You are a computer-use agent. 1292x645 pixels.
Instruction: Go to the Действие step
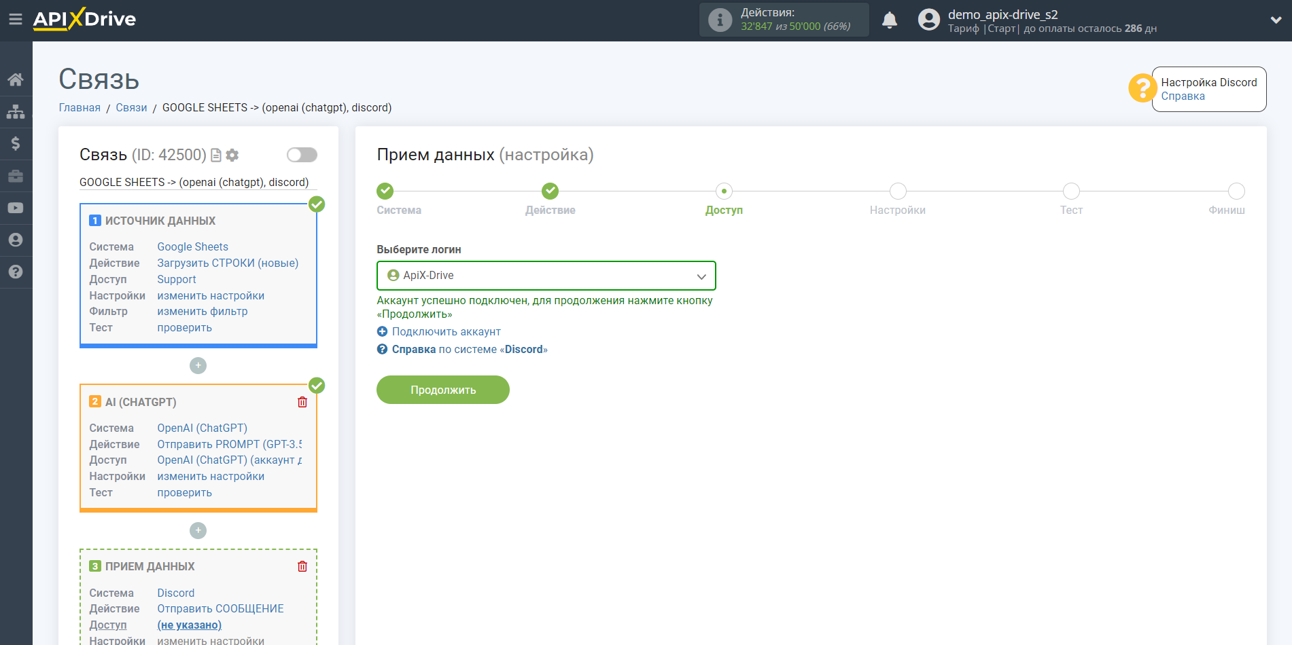pyautogui.click(x=550, y=191)
